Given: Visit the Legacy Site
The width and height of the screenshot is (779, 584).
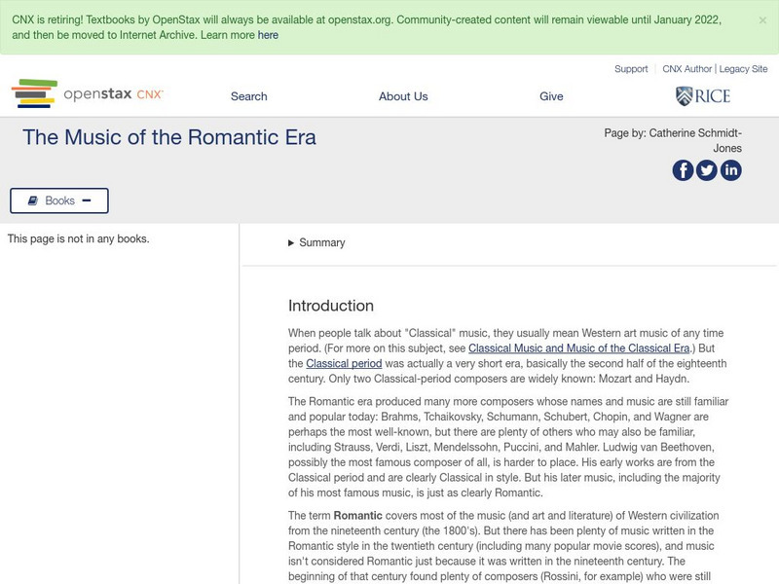Looking at the screenshot, I should pyautogui.click(x=741, y=69).
